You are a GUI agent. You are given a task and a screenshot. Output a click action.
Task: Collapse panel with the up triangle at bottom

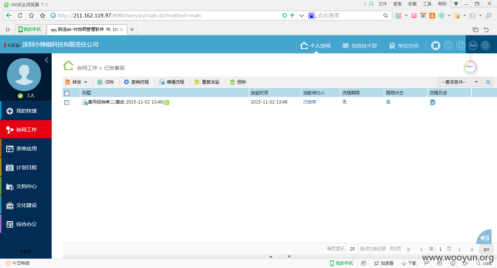[x=271, y=257]
